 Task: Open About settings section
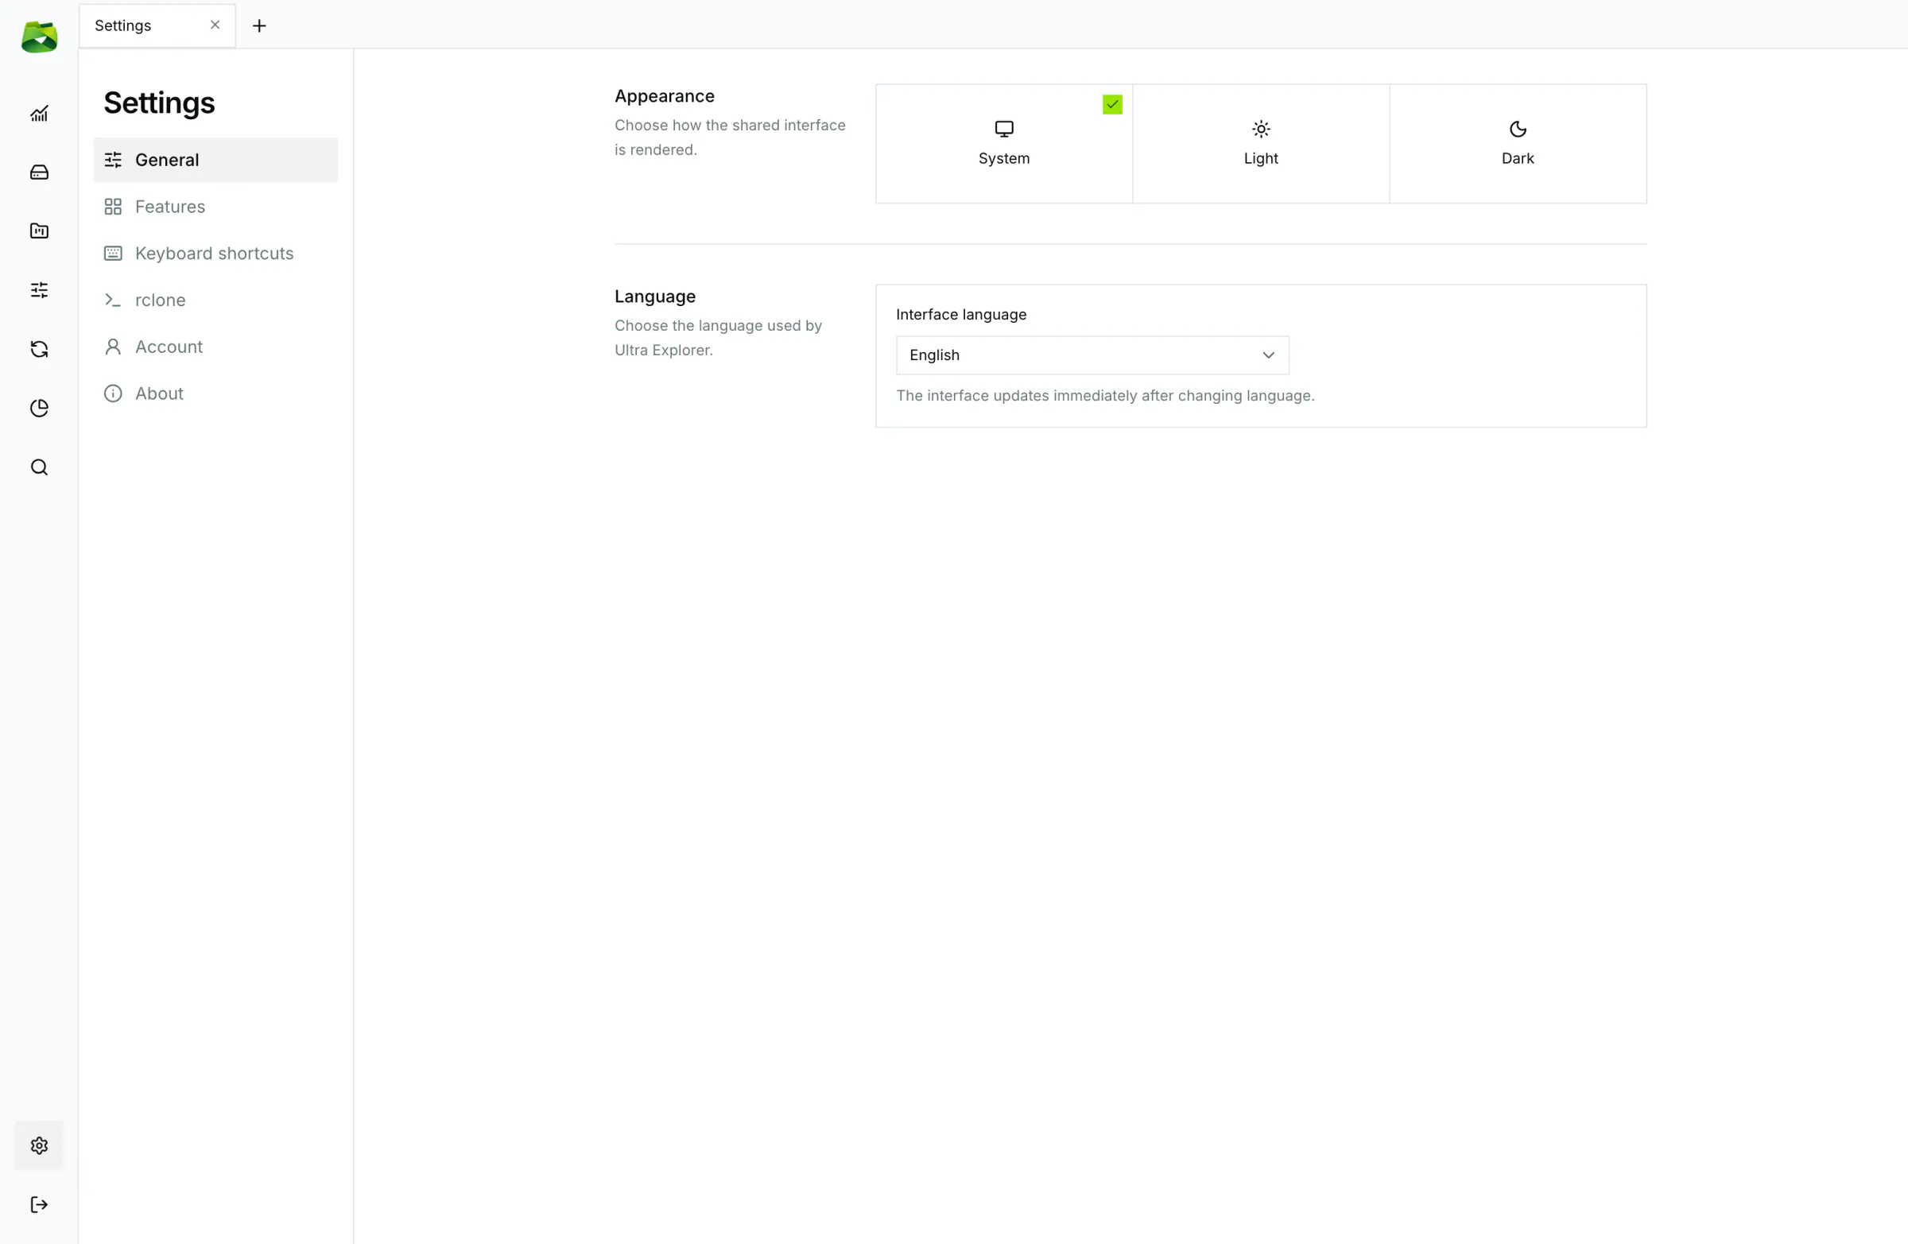coord(215,393)
